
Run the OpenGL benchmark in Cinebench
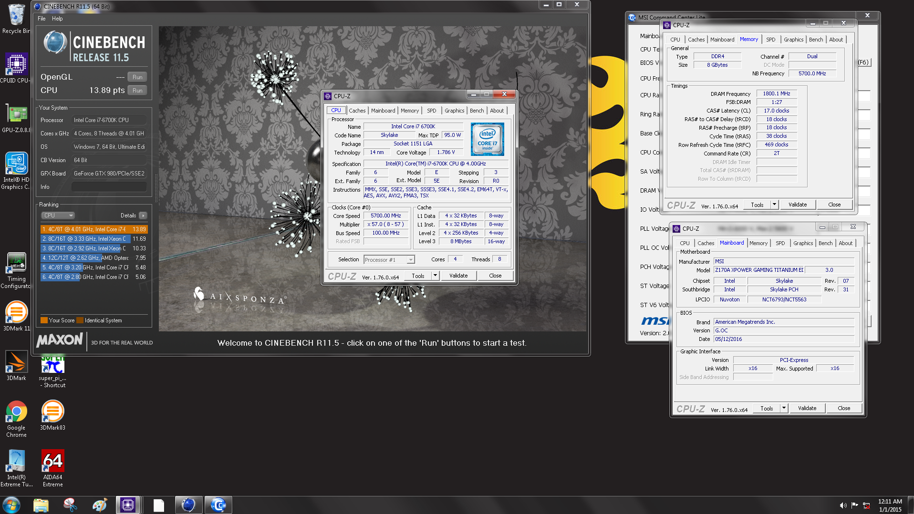tap(137, 77)
